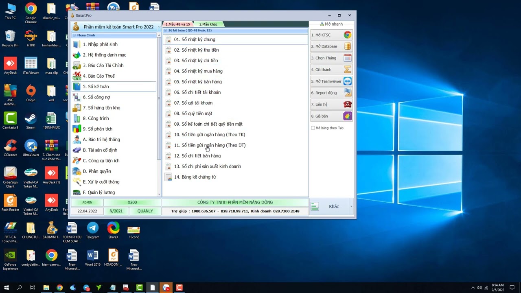Click the ADMIN status cell
521x293 pixels.
pos(87,202)
